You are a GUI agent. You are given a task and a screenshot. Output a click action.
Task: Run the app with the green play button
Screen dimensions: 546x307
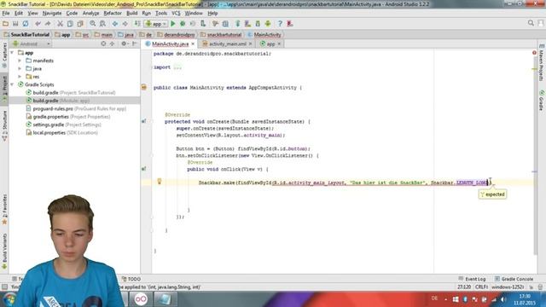172,24
